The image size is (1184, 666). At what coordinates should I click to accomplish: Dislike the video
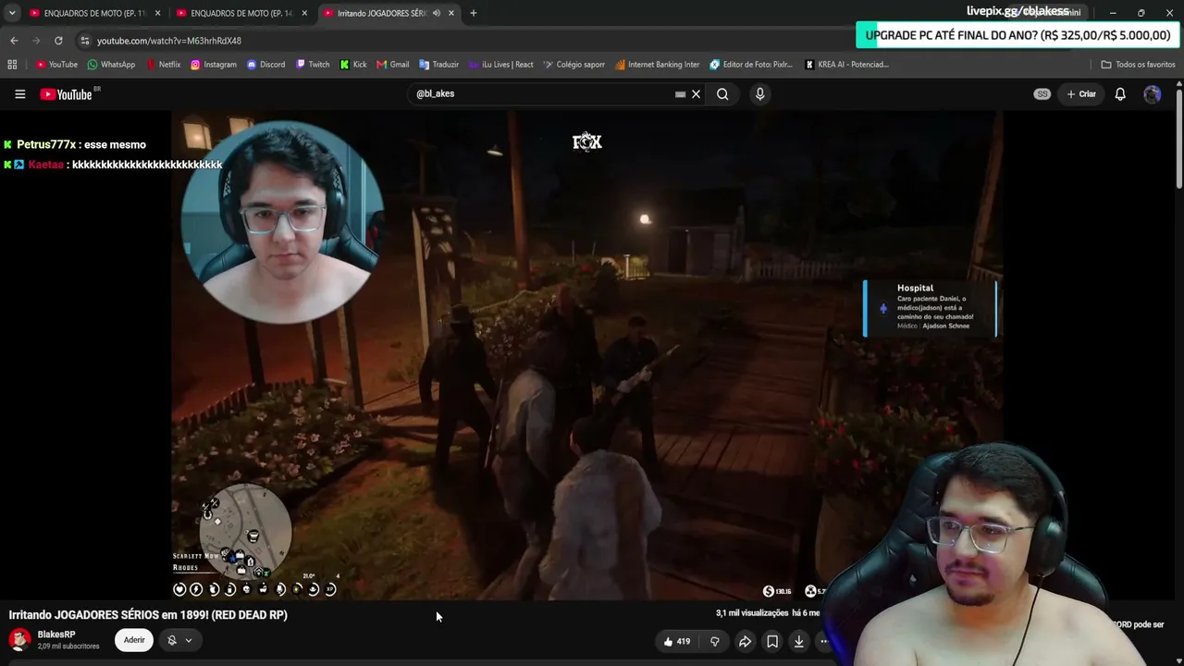coord(715,641)
